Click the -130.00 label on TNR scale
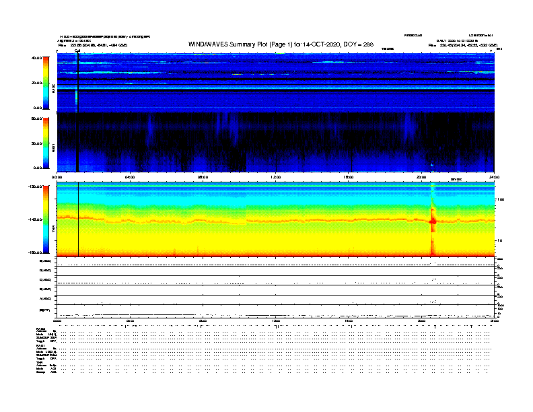The image size is (533, 412). [x=35, y=186]
